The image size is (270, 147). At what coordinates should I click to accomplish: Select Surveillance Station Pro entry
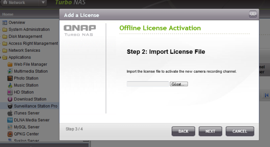[x=36, y=106]
